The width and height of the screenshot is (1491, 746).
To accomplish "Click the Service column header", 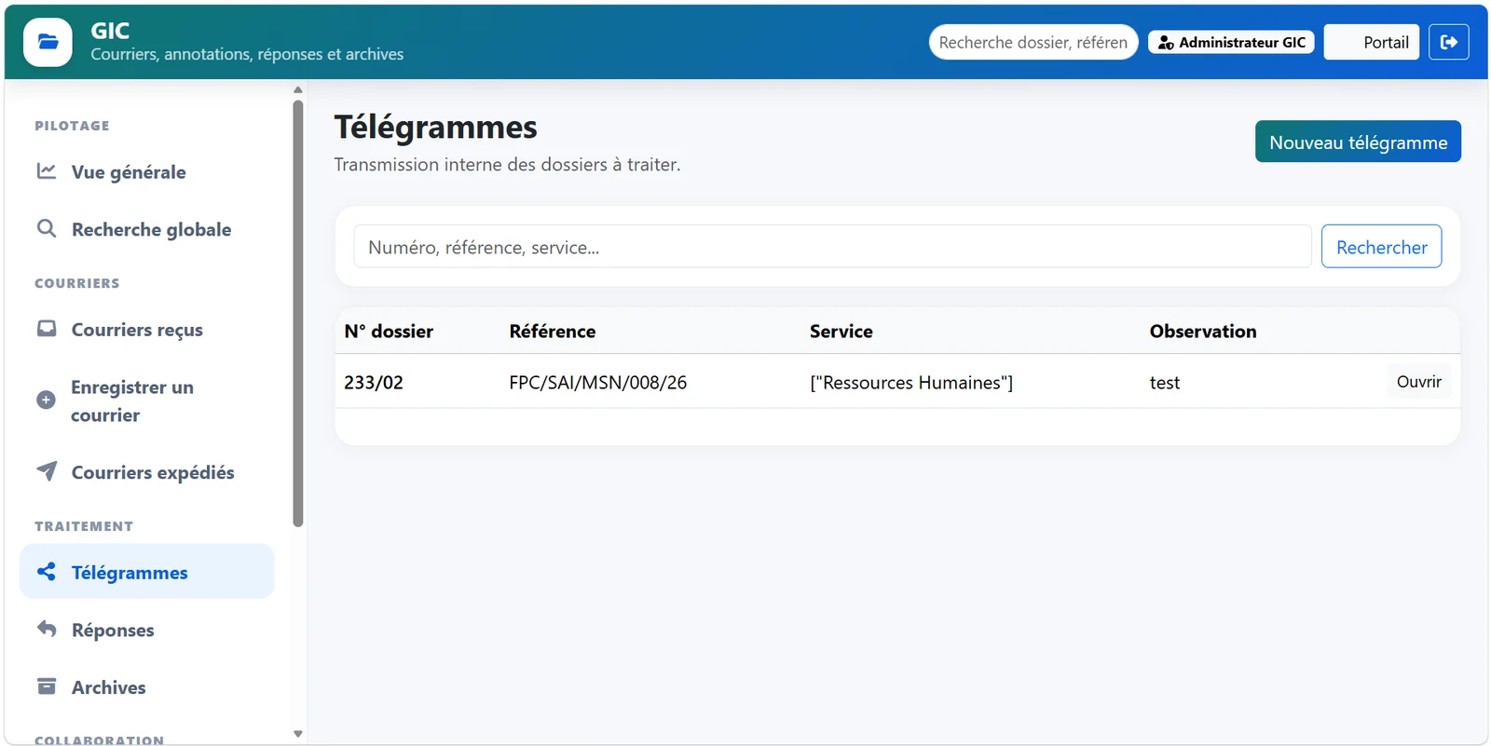I will click(841, 332).
